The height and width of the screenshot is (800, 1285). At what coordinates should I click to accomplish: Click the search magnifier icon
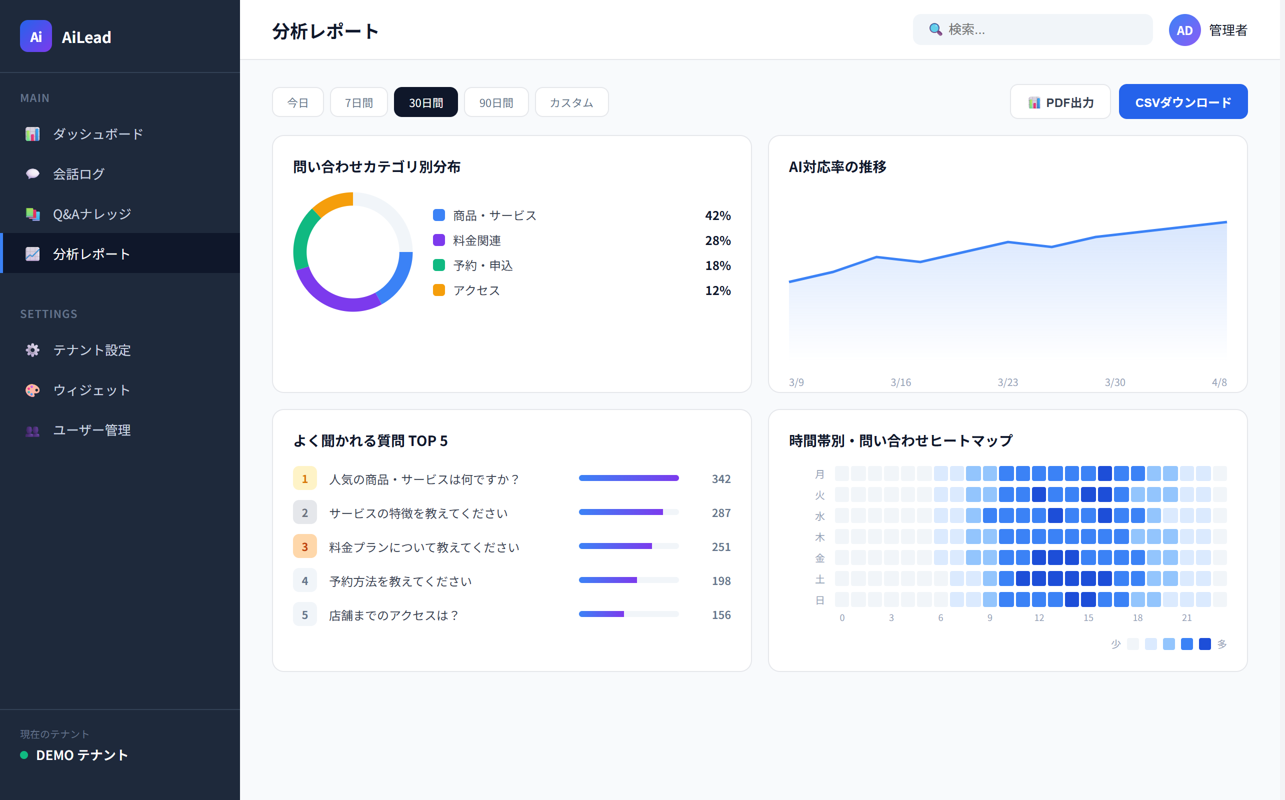(935, 29)
